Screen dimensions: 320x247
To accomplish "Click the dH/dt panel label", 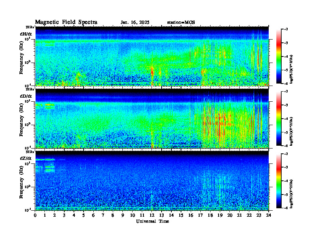I will coord(26,34).
